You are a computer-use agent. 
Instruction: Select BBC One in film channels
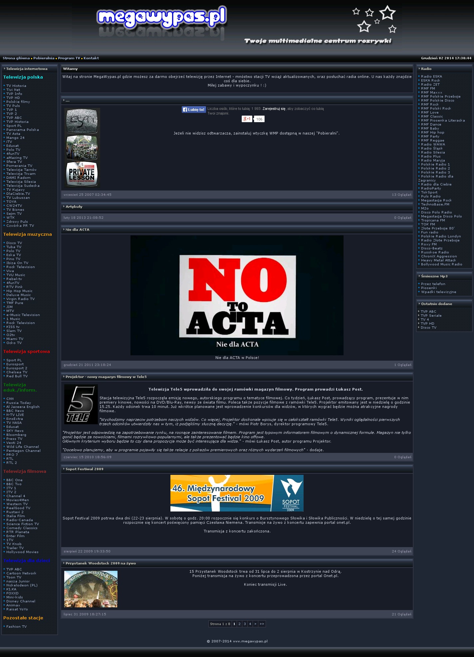click(x=15, y=480)
